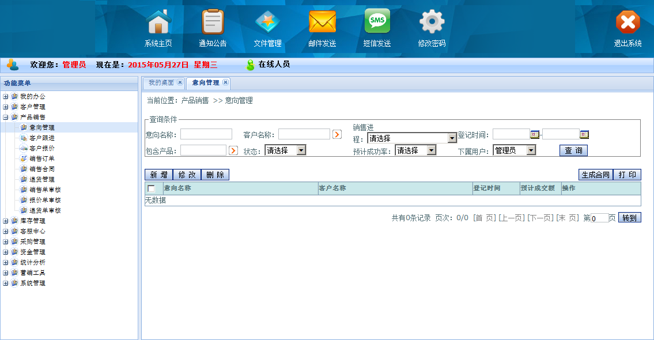Open 通知公告 clipboard icon
Viewport: 654px width, 340px height.
coord(213,22)
